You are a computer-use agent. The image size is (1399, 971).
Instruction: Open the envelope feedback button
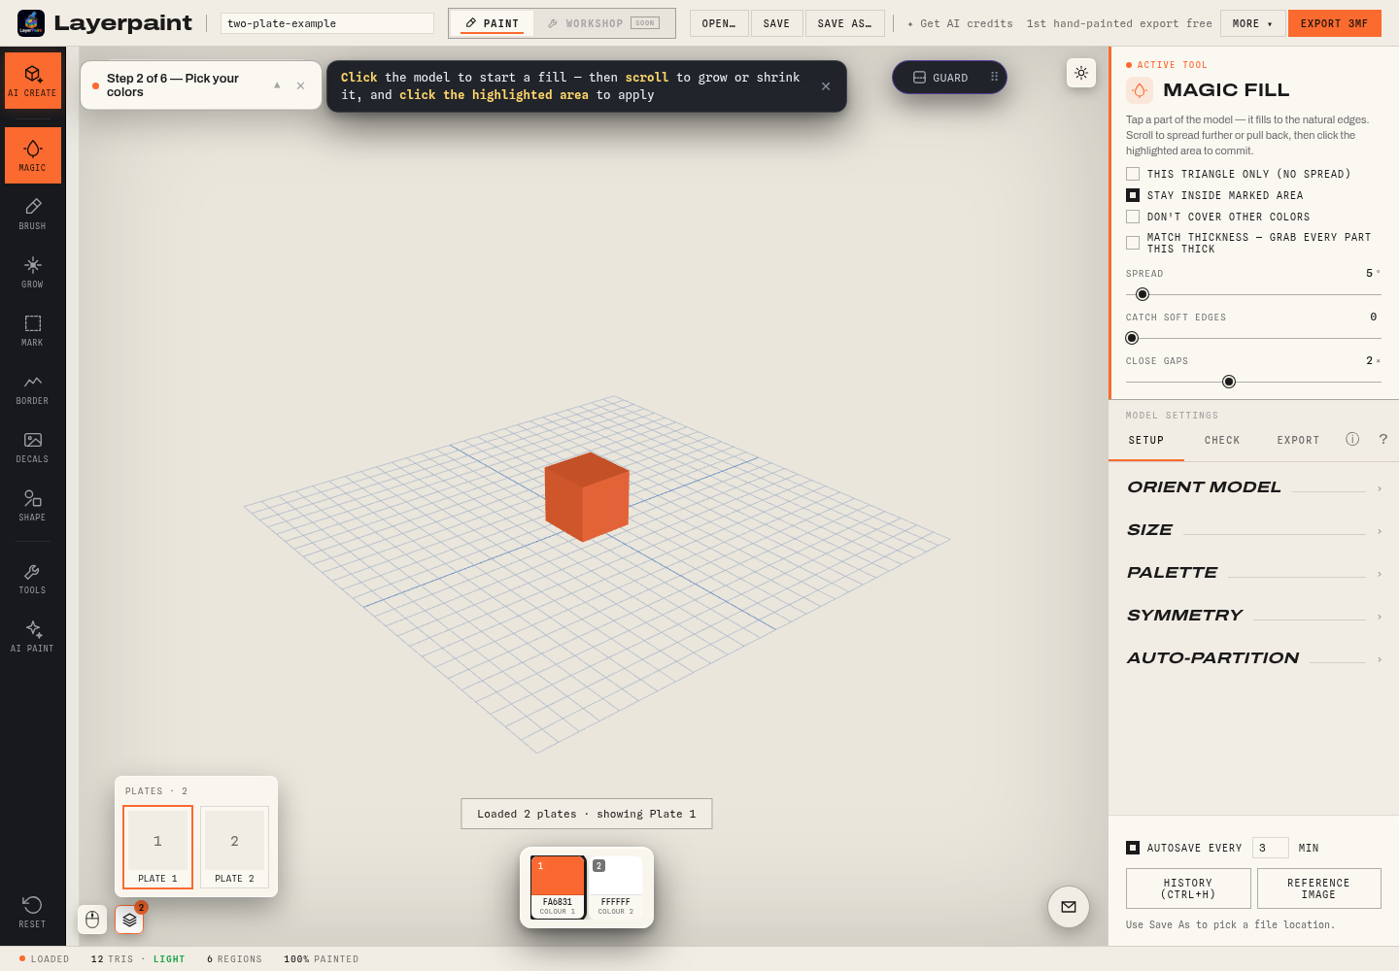[1069, 907]
